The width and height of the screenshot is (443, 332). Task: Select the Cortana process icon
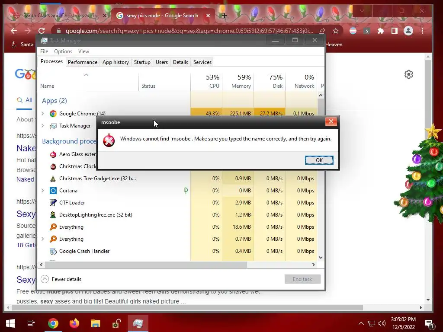(53, 191)
